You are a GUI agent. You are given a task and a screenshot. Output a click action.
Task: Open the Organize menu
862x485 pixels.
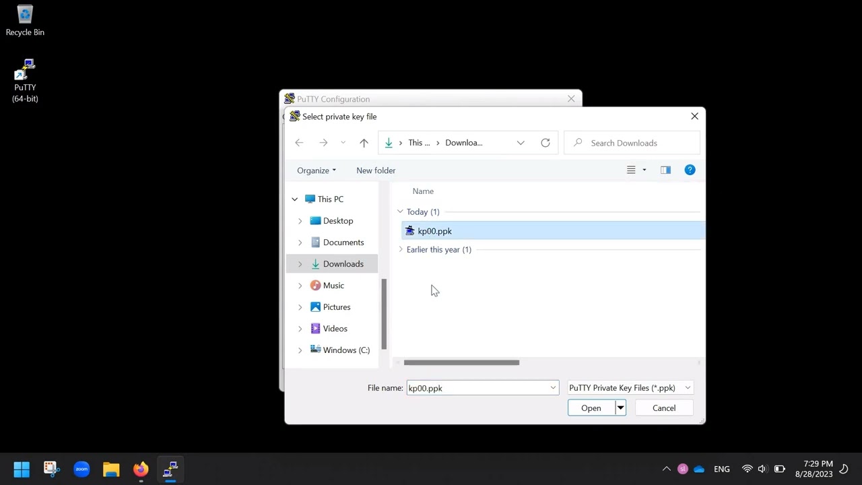(x=317, y=170)
